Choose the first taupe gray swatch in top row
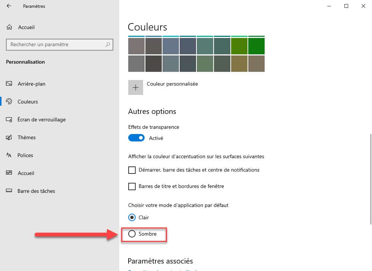372x271 pixels. [x=136, y=46]
